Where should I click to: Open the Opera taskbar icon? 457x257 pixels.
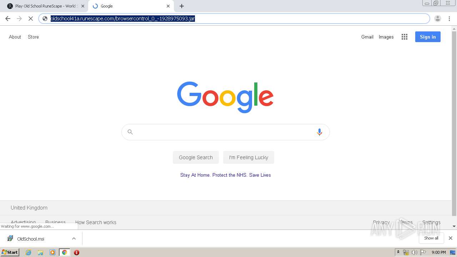point(76,252)
